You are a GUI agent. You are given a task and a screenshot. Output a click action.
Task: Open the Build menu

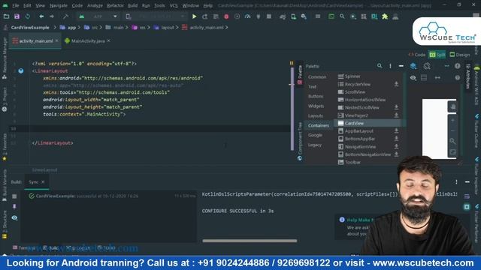point(132,5)
